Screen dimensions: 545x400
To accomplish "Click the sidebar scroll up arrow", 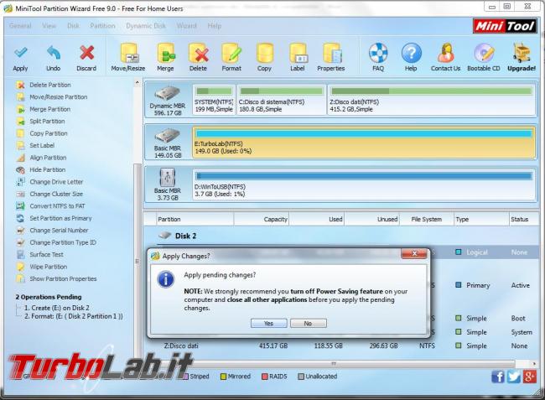I will point(138,83).
